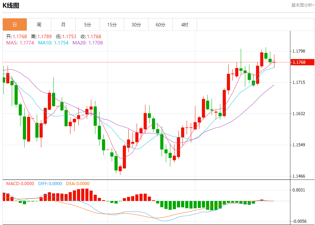Click the MA20 1.1708 indicator label

tap(87, 43)
